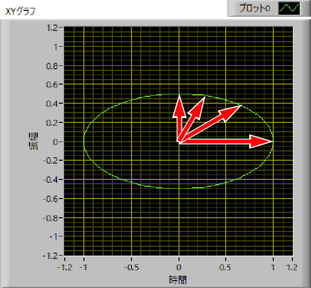Click the -0.8 tick label on Y-axis
The image size is (311, 288).
pos(51,218)
